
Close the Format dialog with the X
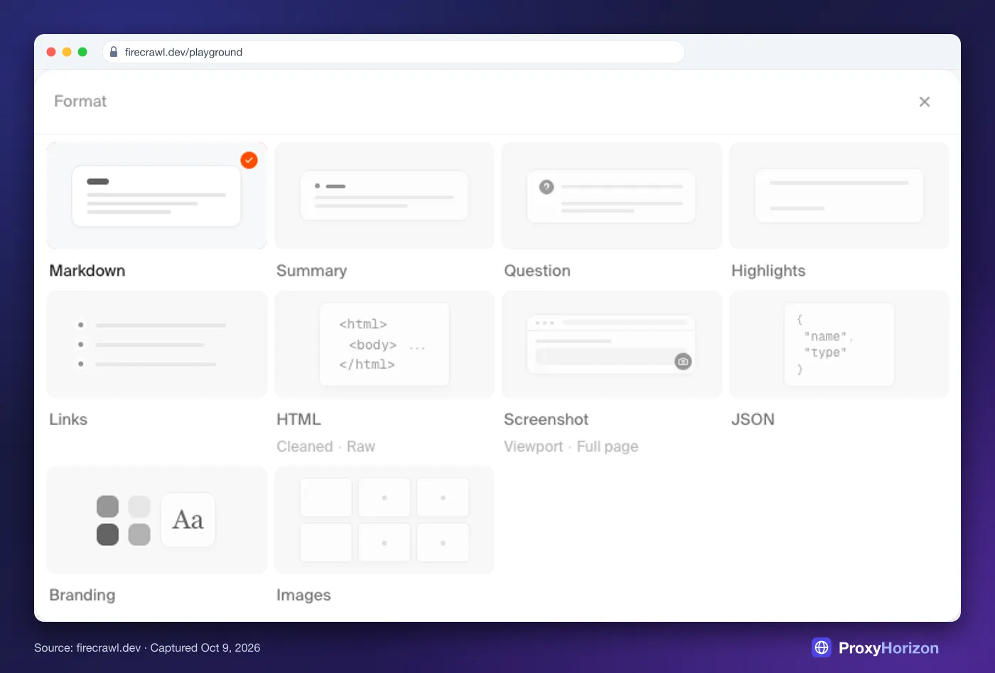pyautogui.click(x=924, y=102)
